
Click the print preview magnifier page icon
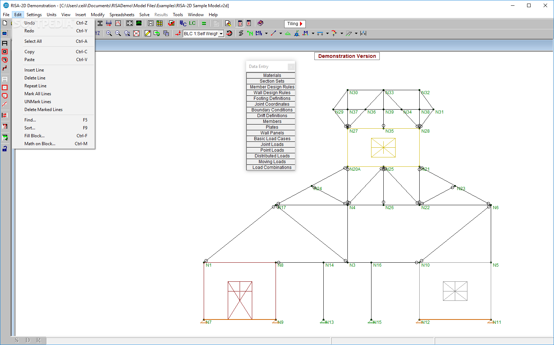click(228, 23)
